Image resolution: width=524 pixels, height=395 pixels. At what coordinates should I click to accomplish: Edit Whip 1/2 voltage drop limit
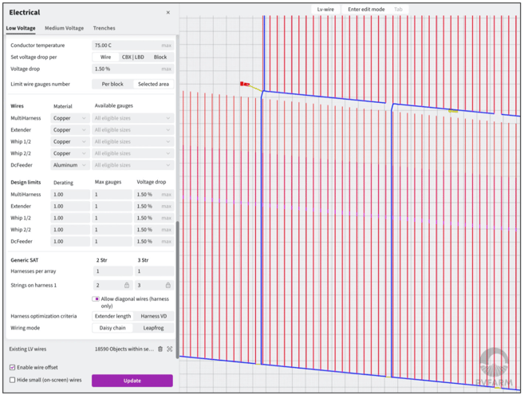click(154, 218)
